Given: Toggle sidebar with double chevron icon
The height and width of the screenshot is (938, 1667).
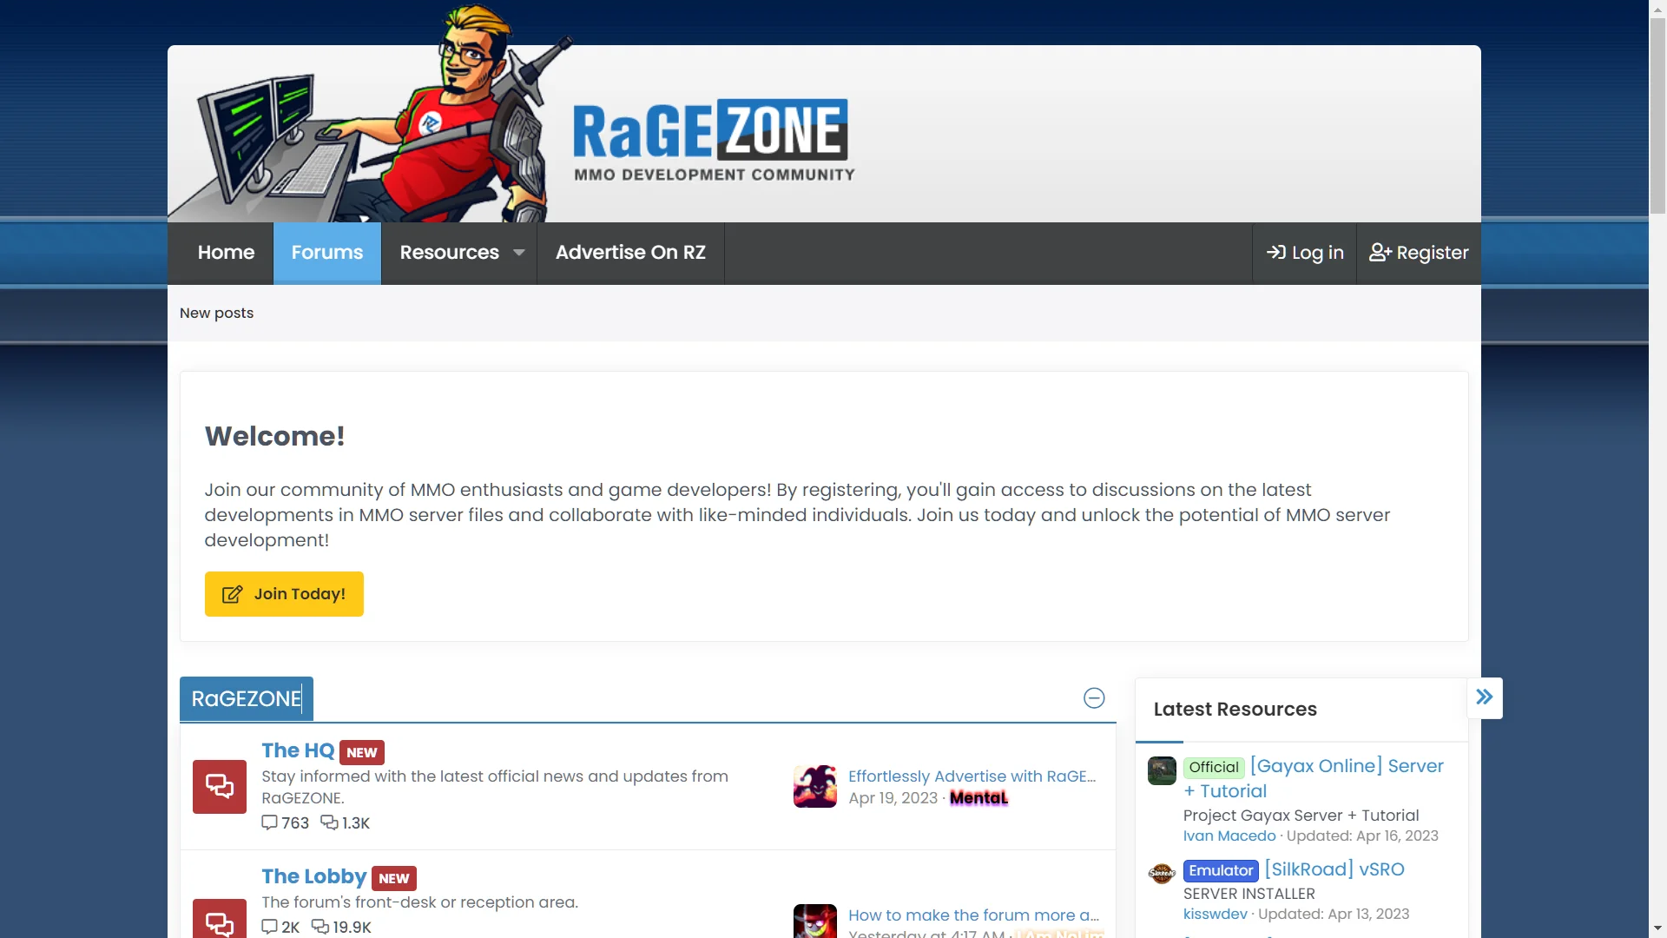Looking at the screenshot, I should pos(1485,697).
